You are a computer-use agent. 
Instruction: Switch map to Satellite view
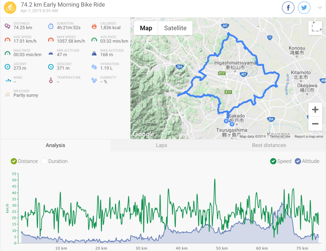[175, 28]
